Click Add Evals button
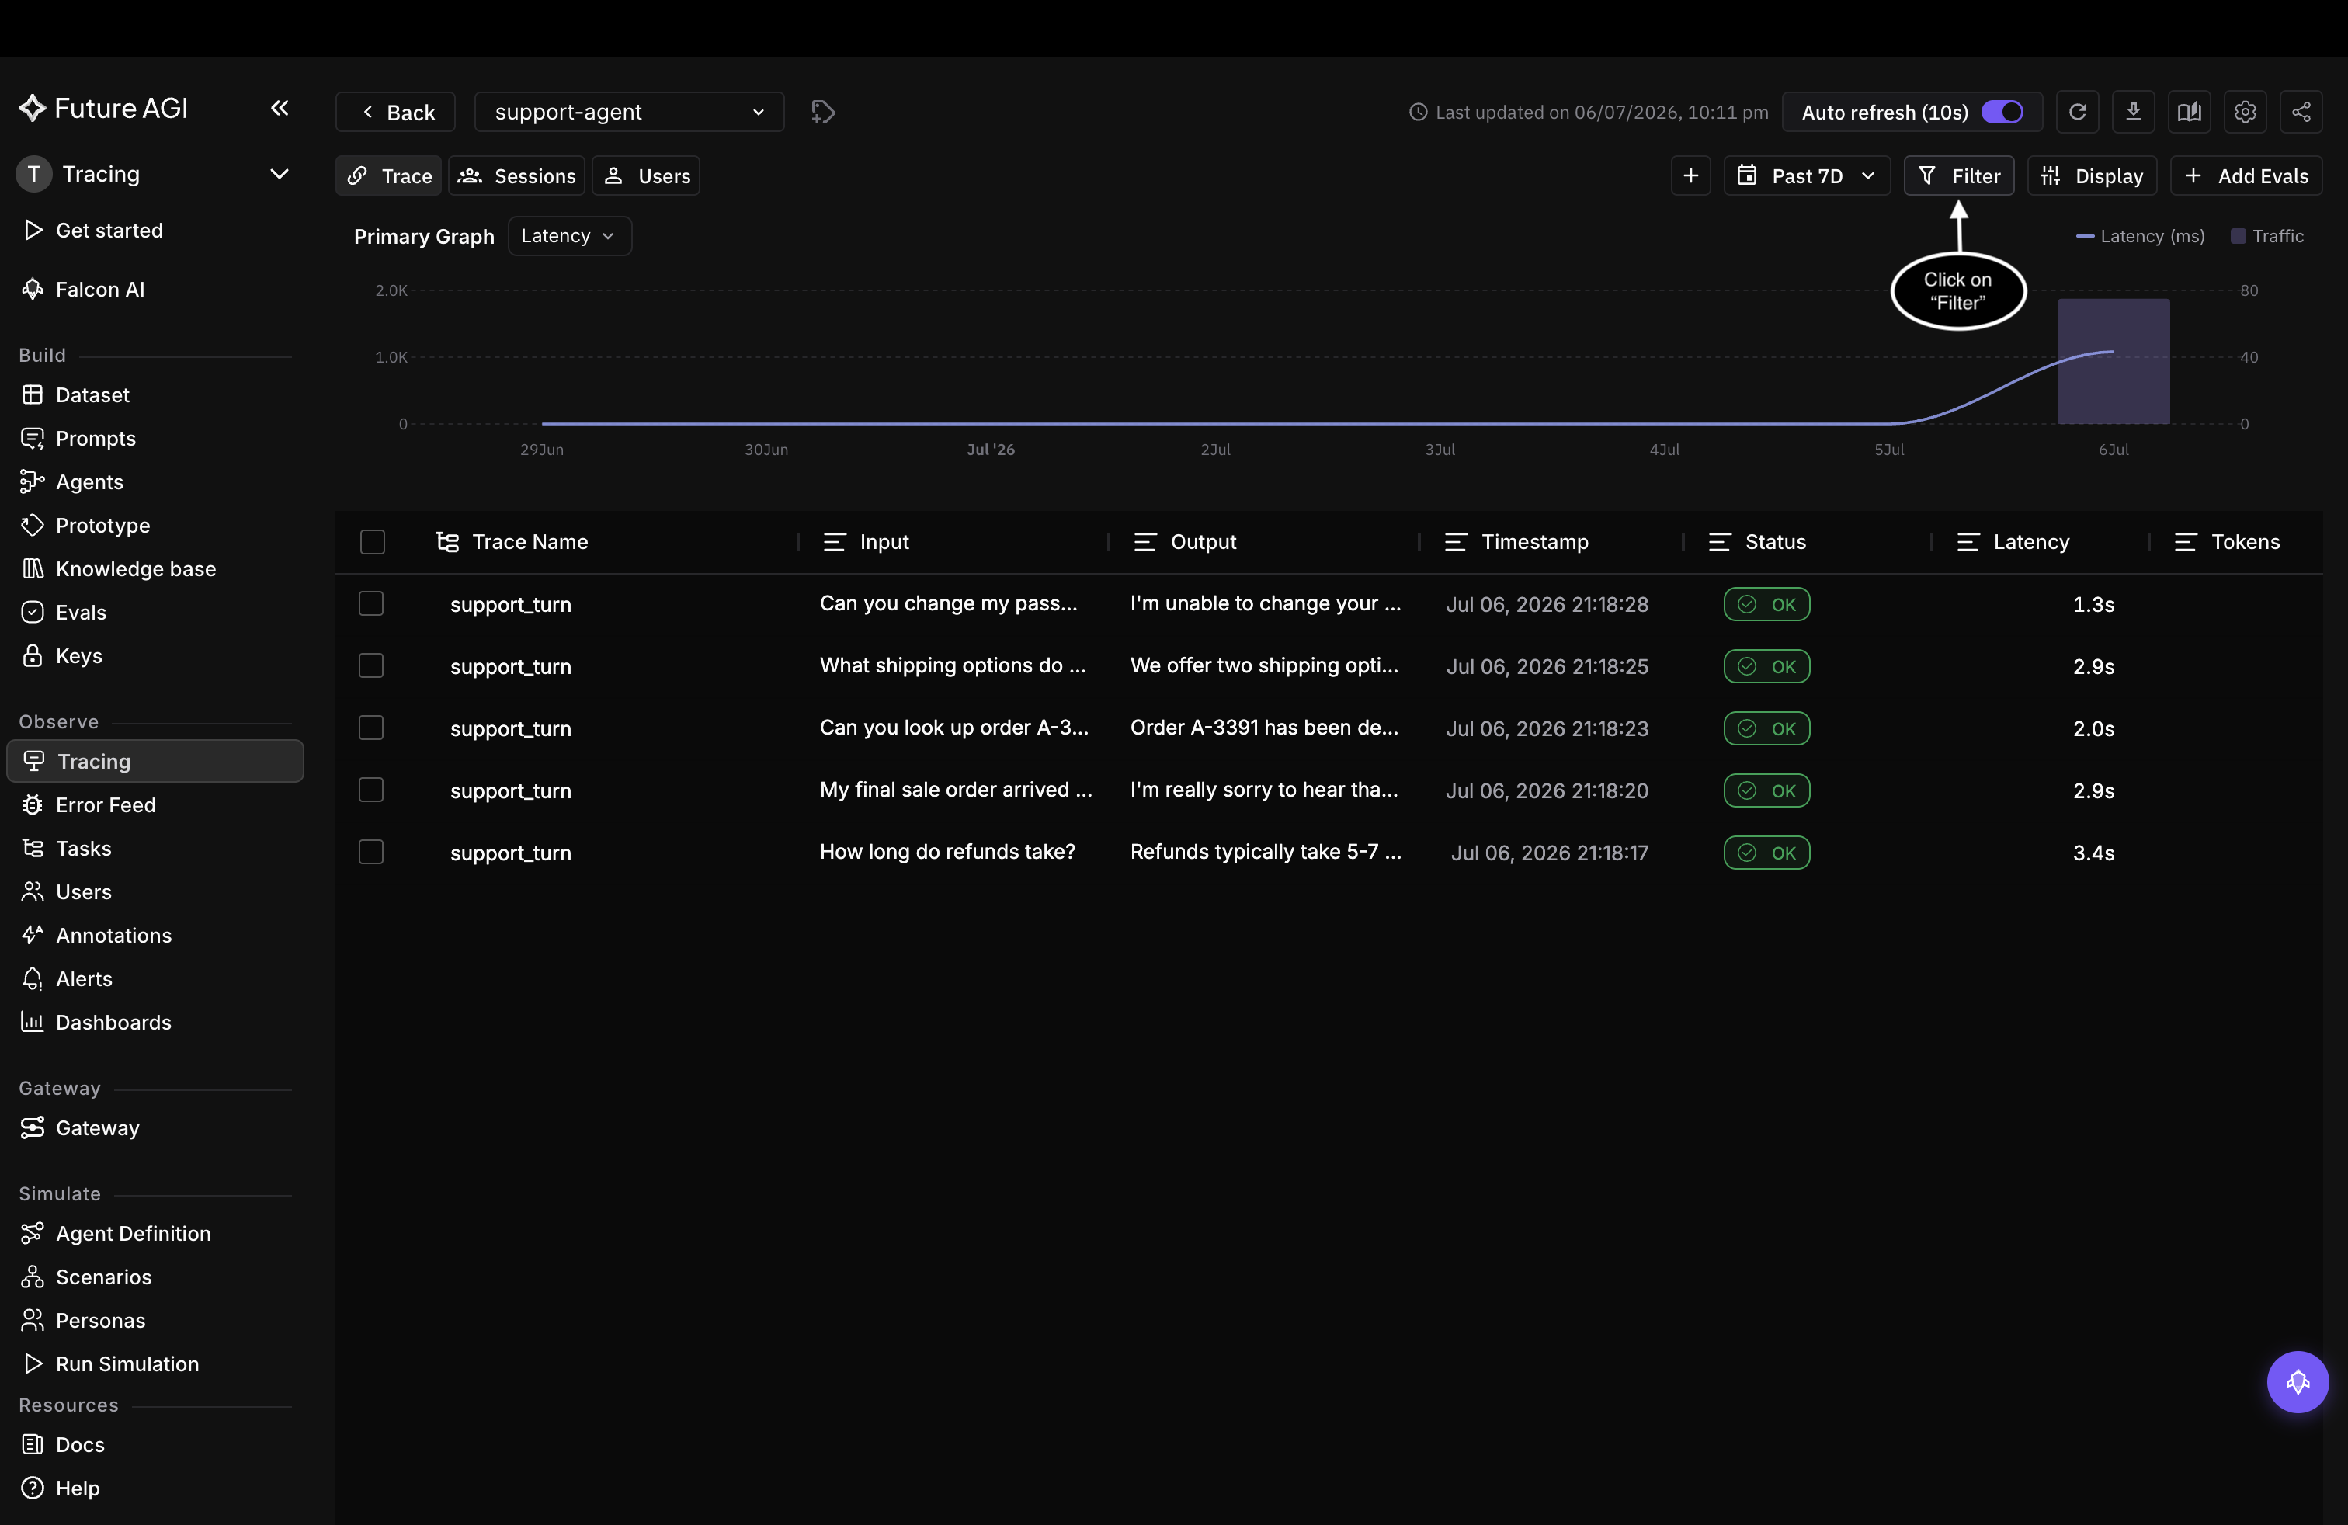Image resolution: width=2348 pixels, height=1525 pixels. tap(2246, 175)
